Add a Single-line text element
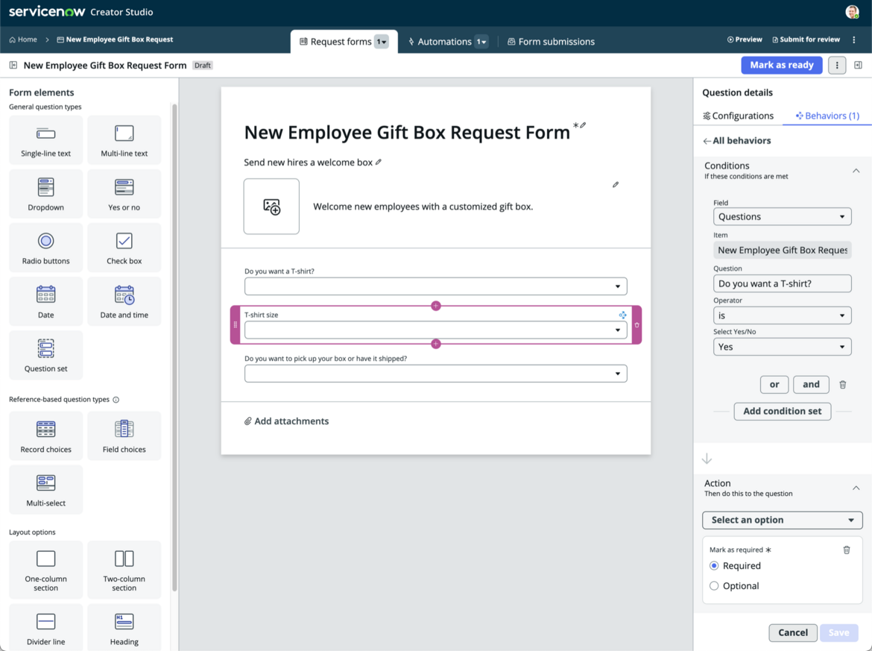Viewport: 872px width, 651px height. point(45,140)
